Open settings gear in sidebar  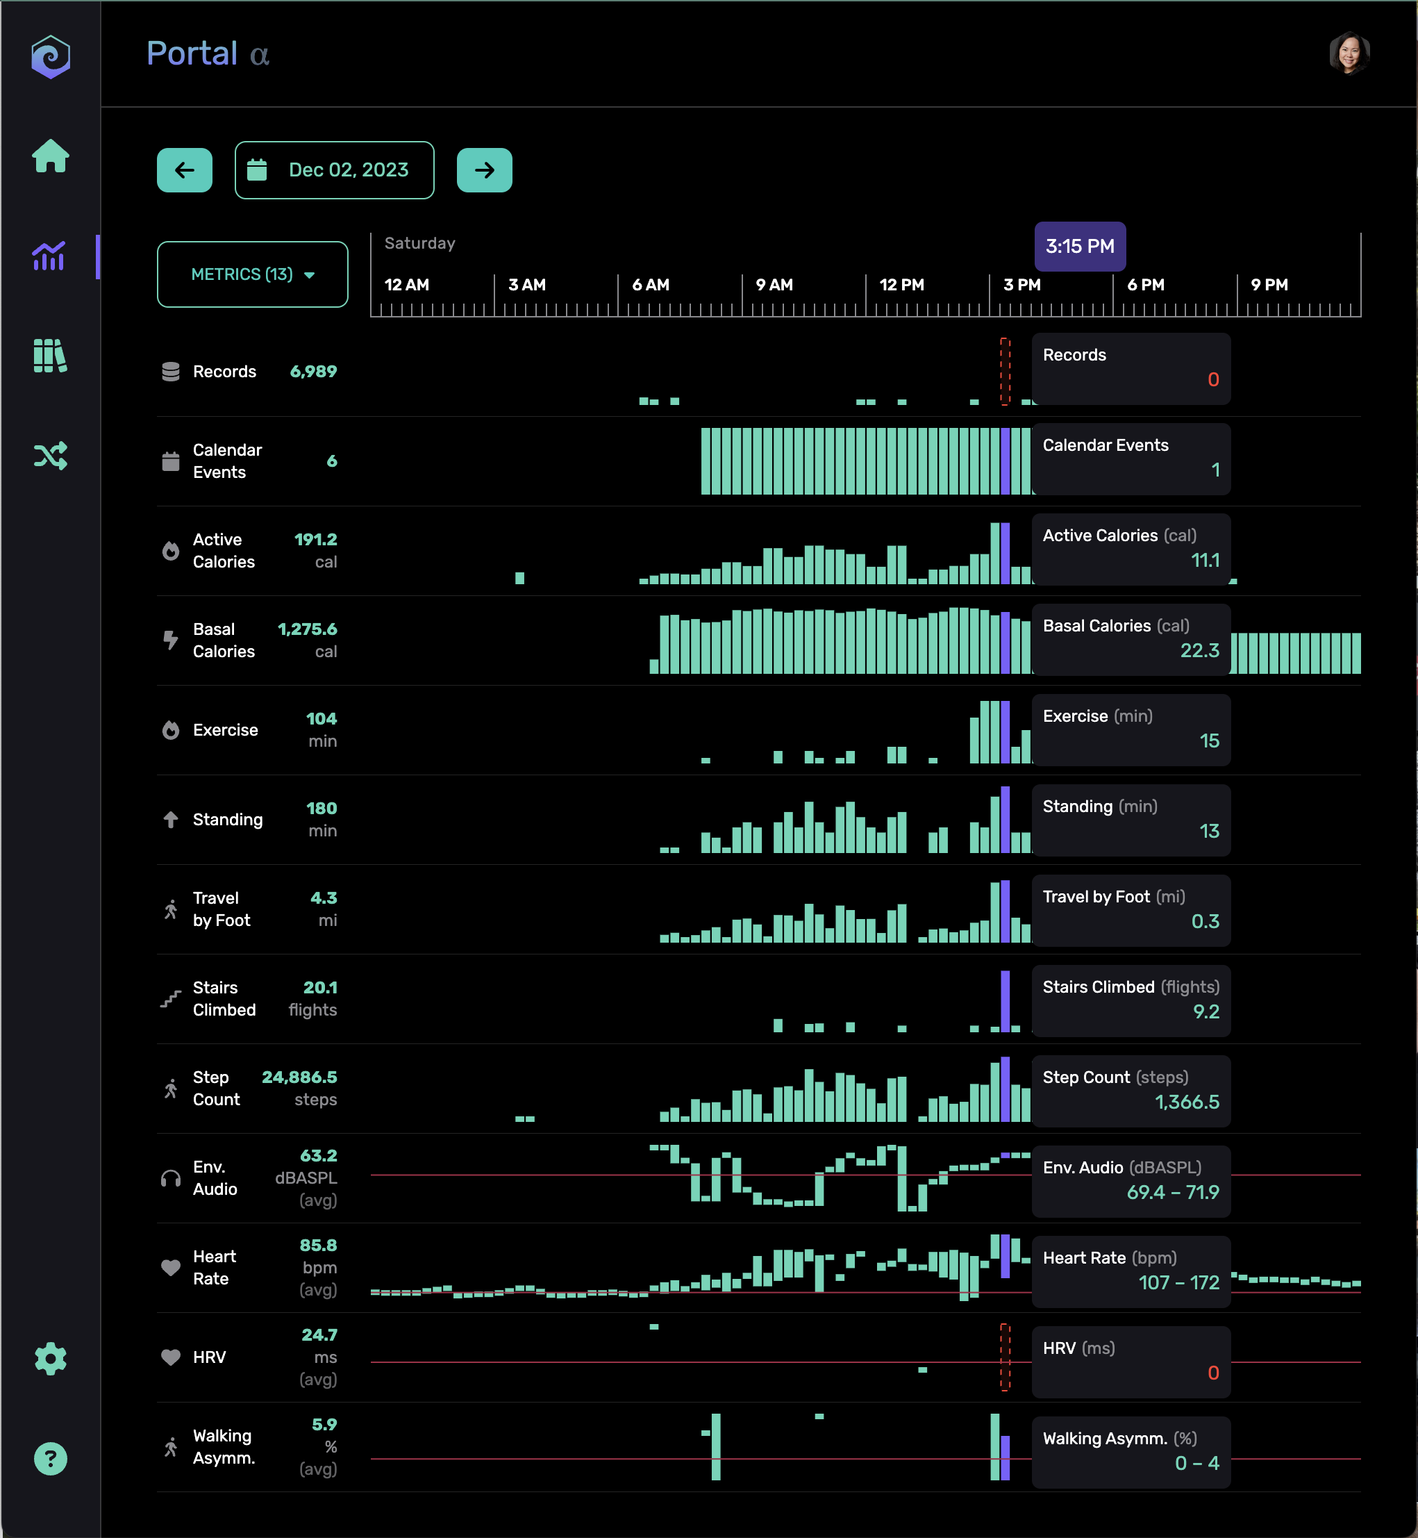click(x=51, y=1358)
